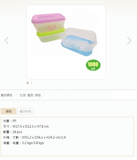This screenshot has width=137, height=160.
Task: Choose the 綠色 color option
Action: (38, 95)
